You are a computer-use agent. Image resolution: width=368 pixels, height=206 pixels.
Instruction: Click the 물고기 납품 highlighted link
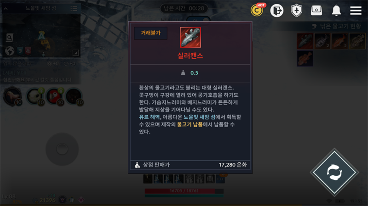(190, 124)
